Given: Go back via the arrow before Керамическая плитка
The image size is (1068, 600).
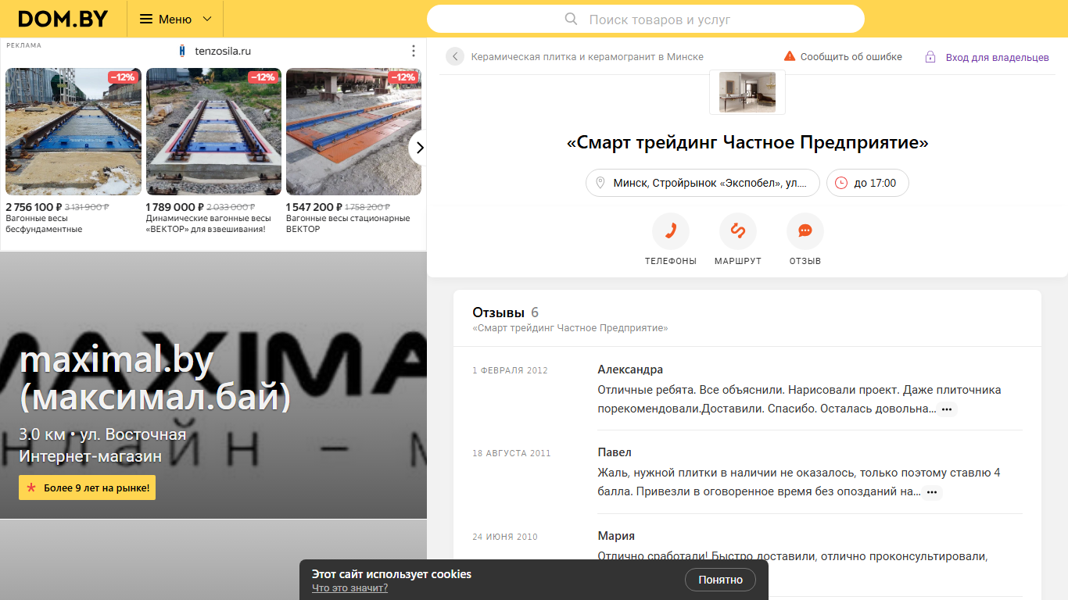Looking at the screenshot, I should coord(455,56).
